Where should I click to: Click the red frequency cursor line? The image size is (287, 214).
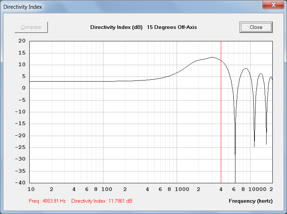(221, 112)
